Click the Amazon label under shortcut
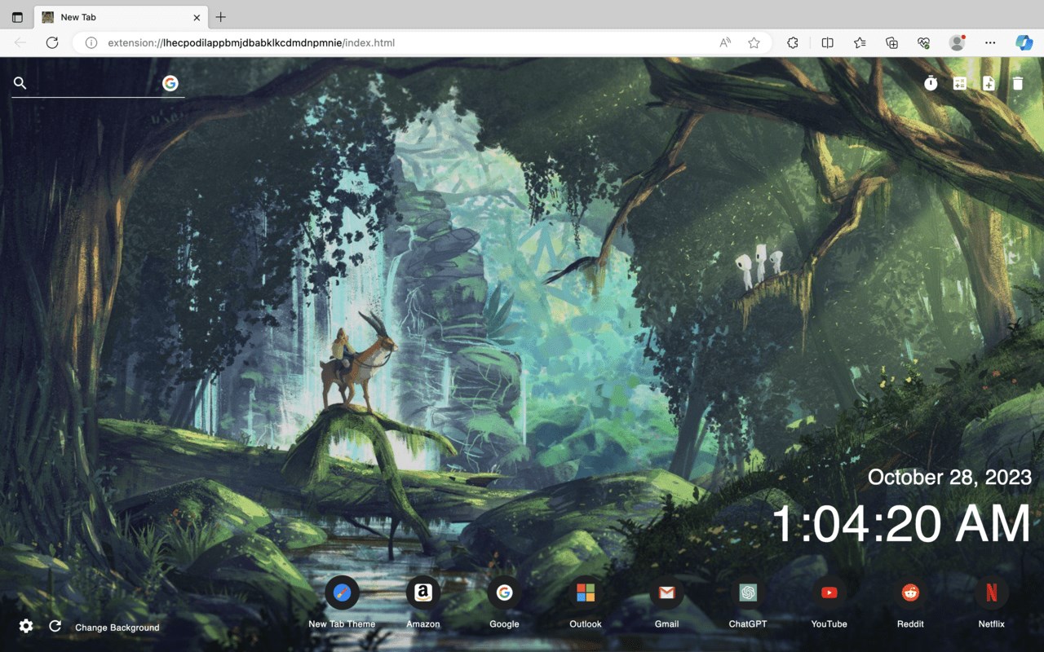The width and height of the screenshot is (1044, 652). coord(423,624)
